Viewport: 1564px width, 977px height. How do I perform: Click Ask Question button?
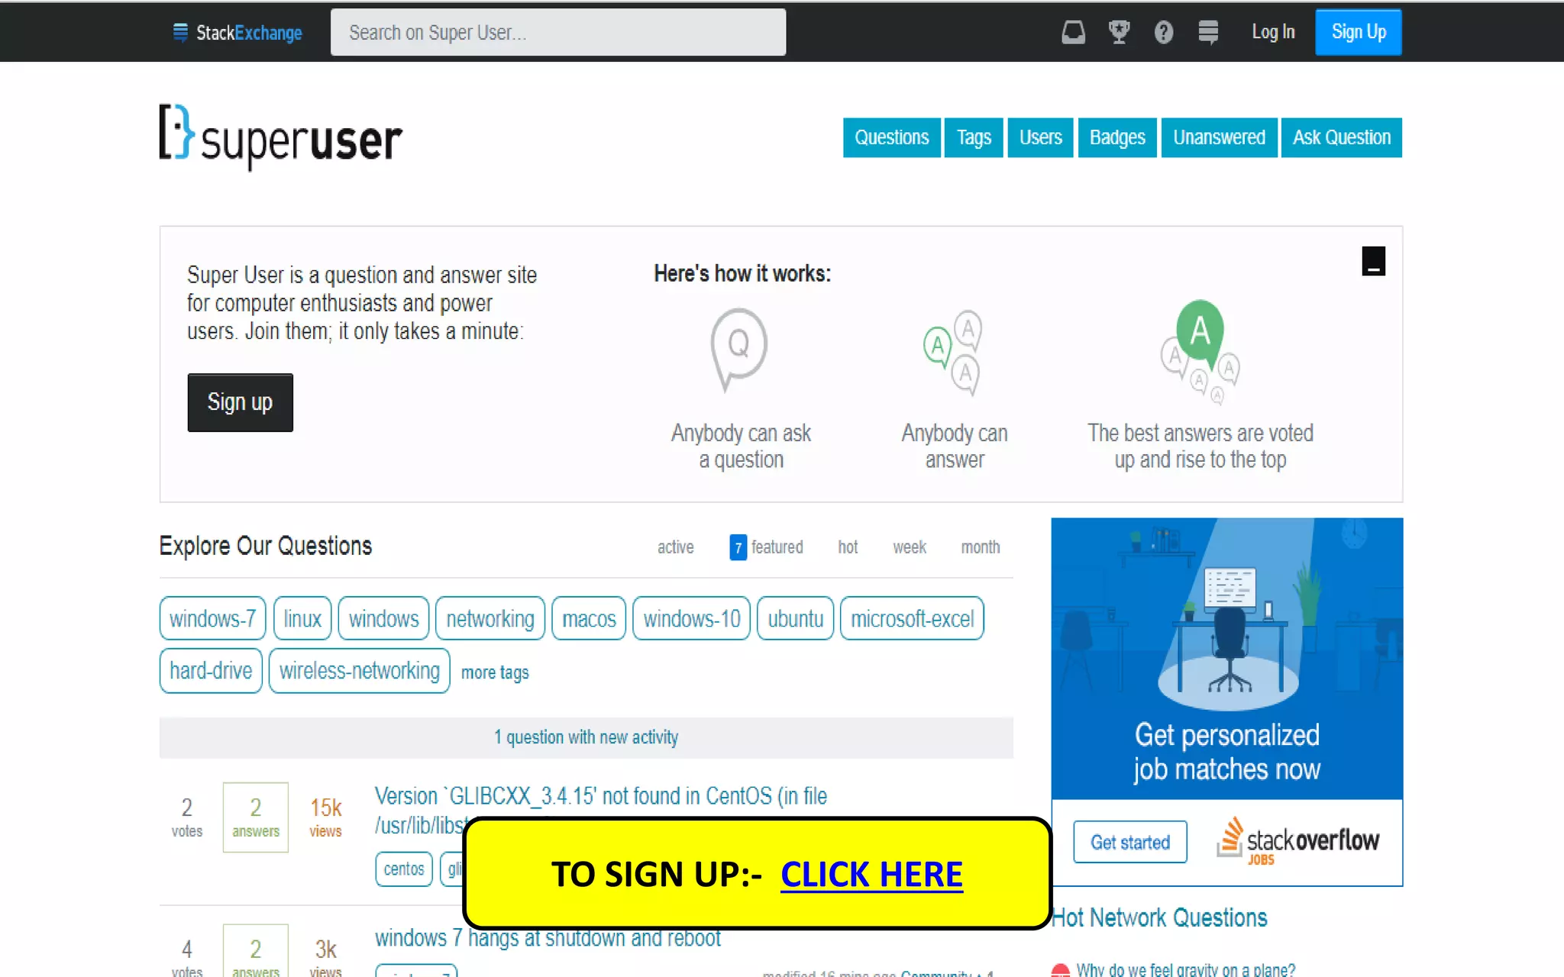[x=1341, y=137]
